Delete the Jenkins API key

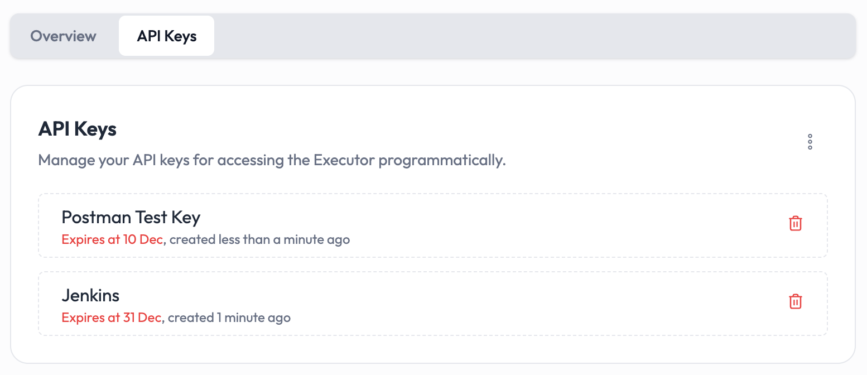click(795, 302)
